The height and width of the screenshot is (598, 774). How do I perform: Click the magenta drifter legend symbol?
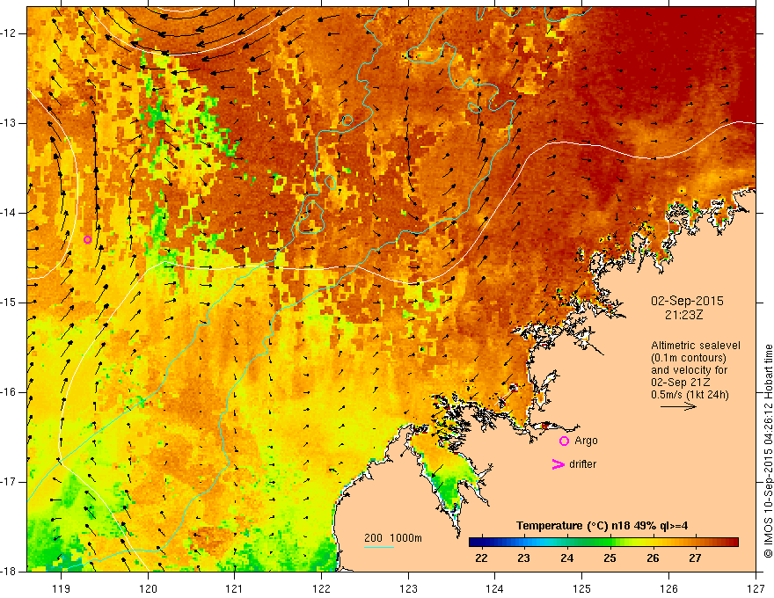pos(558,464)
